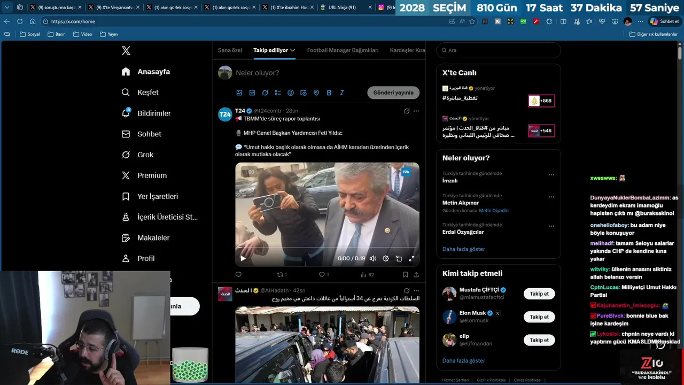This screenshot has width=684, height=385.
Task: Open Yer İşaretleri bookmarks
Action: (x=150, y=196)
